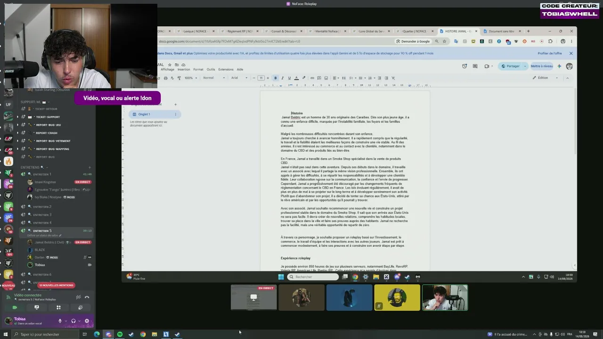Open soundboard in Discord voice panel
Viewport: 603px width, 339px height.
coord(81,307)
